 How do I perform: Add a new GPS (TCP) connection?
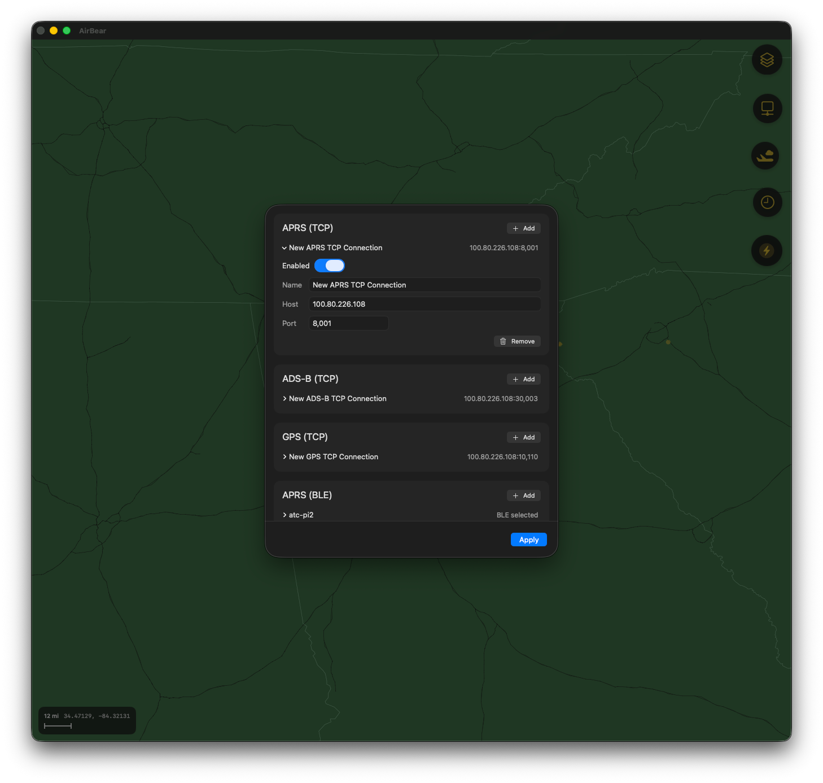coord(523,437)
